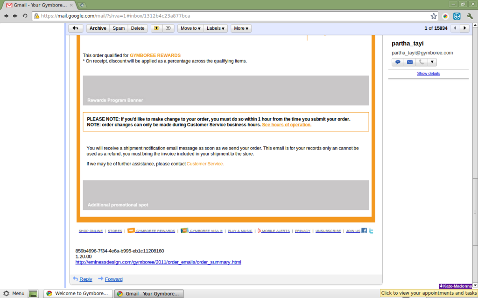Screen dimensions: 478x298
Task: Click the orange GYMBOREE REWARDS text
Action: tap(155, 55)
